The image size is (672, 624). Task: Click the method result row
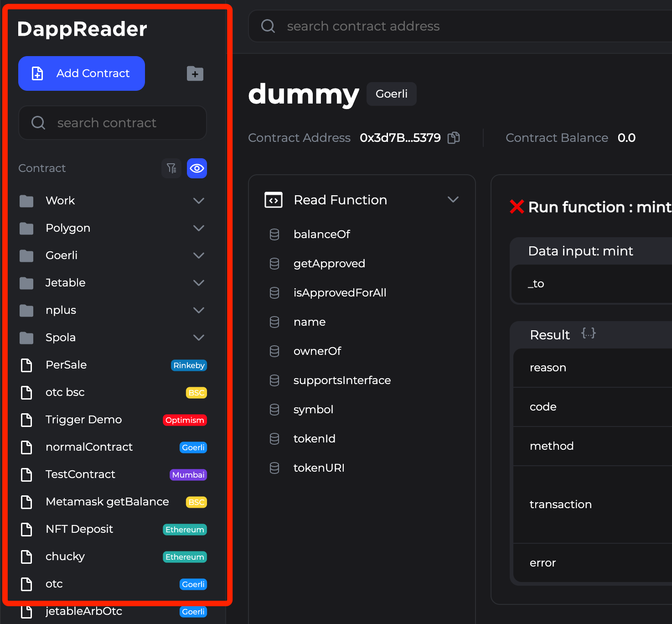coord(593,446)
